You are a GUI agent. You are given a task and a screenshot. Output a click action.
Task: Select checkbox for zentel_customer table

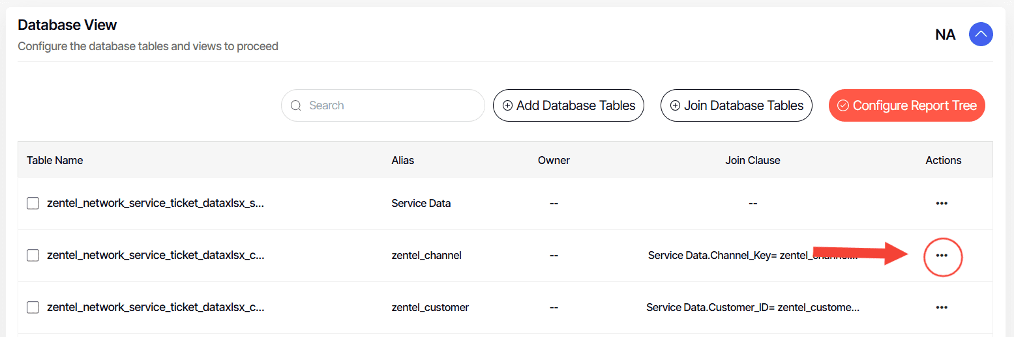click(x=33, y=308)
